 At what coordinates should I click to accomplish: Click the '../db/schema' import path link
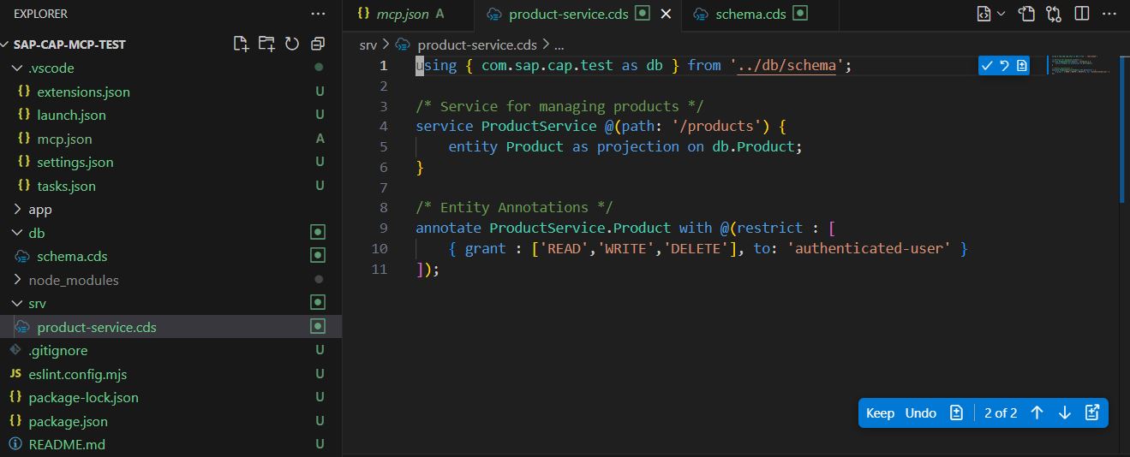(786, 65)
